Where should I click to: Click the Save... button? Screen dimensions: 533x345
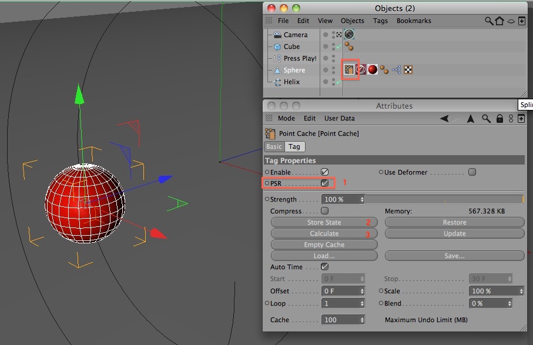point(454,256)
